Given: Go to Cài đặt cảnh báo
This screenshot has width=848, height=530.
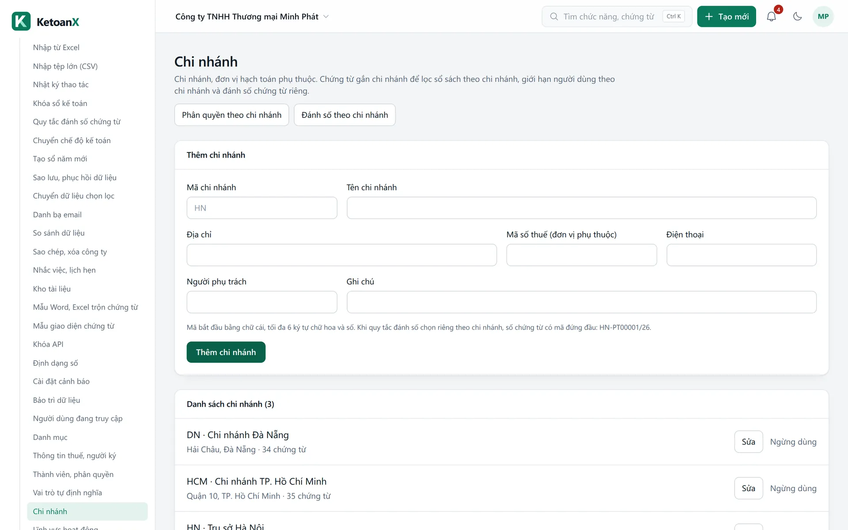Looking at the screenshot, I should coord(87,381).
